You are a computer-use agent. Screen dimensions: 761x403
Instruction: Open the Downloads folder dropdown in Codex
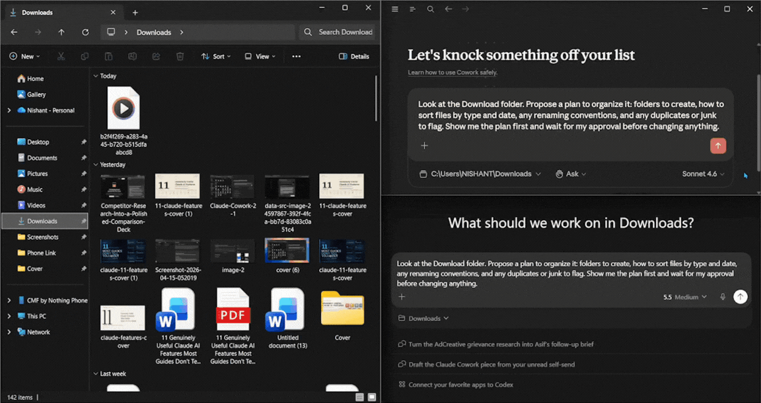pos(423,318)
